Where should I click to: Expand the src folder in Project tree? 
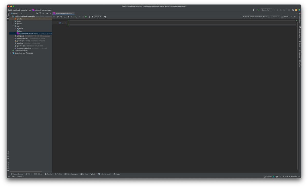click(13, 26)
